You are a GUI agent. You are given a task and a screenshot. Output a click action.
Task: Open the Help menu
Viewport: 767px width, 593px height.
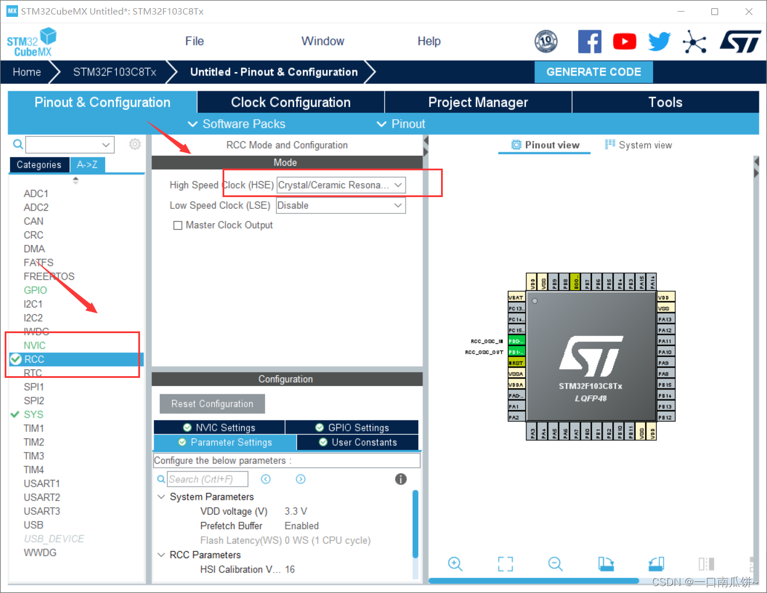[x=429, y=41]
